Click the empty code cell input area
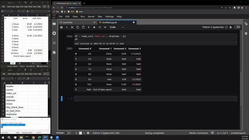 [156, 98]
